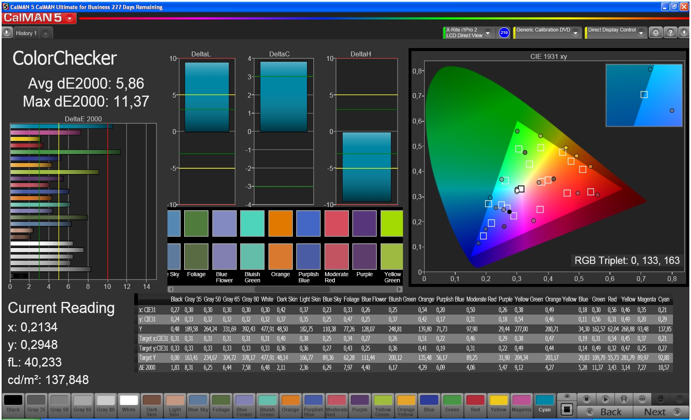Viewport: 691px width, 420px height.
Task: Start reading with the play icon
Action: point(605,399)
